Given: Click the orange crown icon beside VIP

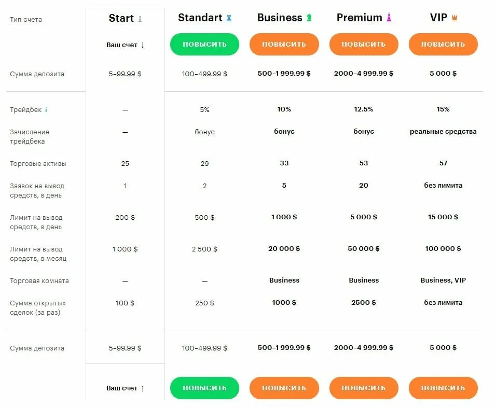Looking at the screenshot, I should tap(454, 18).
